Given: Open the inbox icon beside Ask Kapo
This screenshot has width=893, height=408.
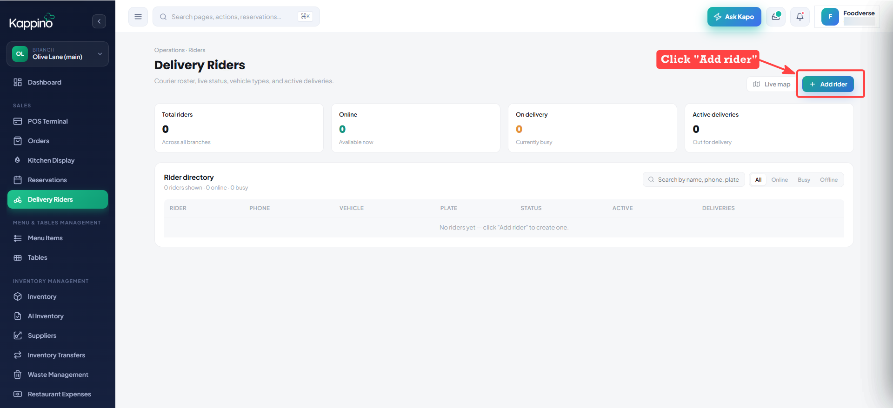Looking at the screenshot, I should pos(776,17).
